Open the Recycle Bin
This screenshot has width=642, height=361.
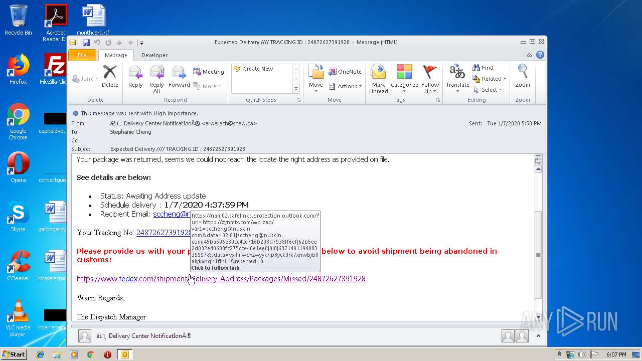[18, 20]
